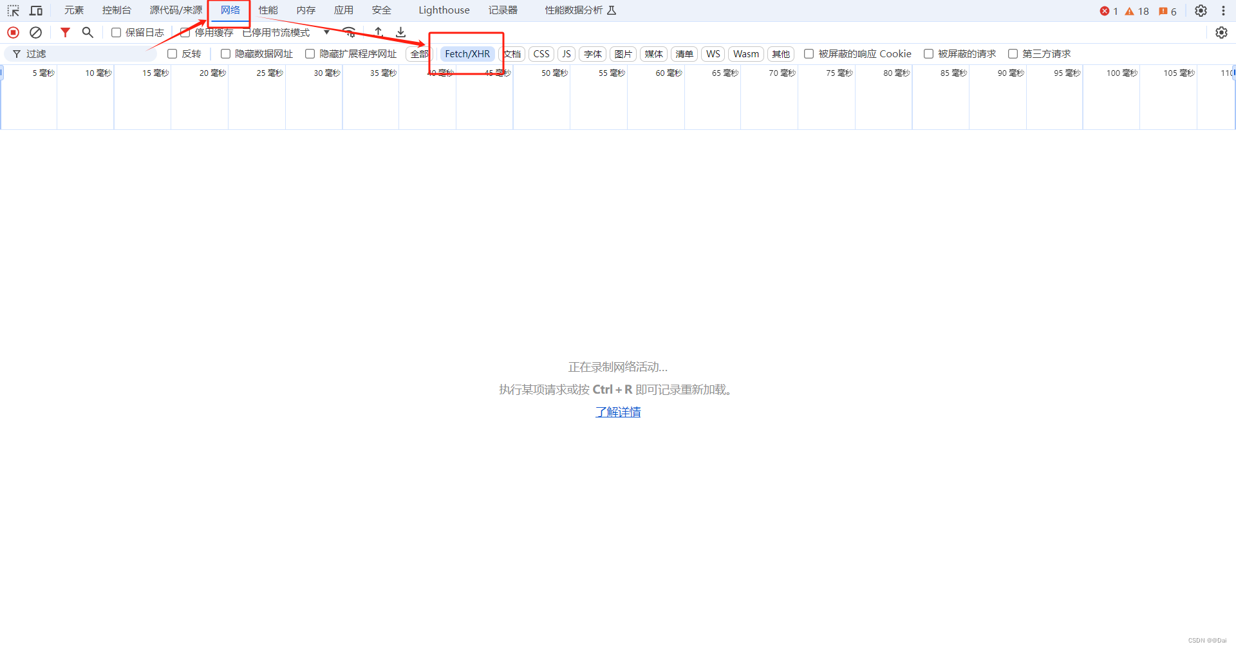The height and width of the screenshot is (649, 1236).
Task: Open throttling dropdown 已停用节流模式
Action: 286,32
